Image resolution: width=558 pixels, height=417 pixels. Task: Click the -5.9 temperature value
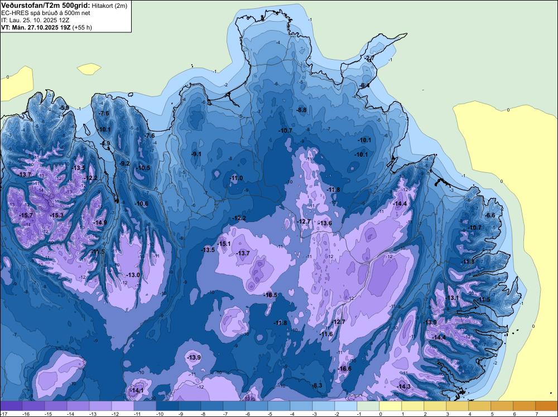coord(64,108)
